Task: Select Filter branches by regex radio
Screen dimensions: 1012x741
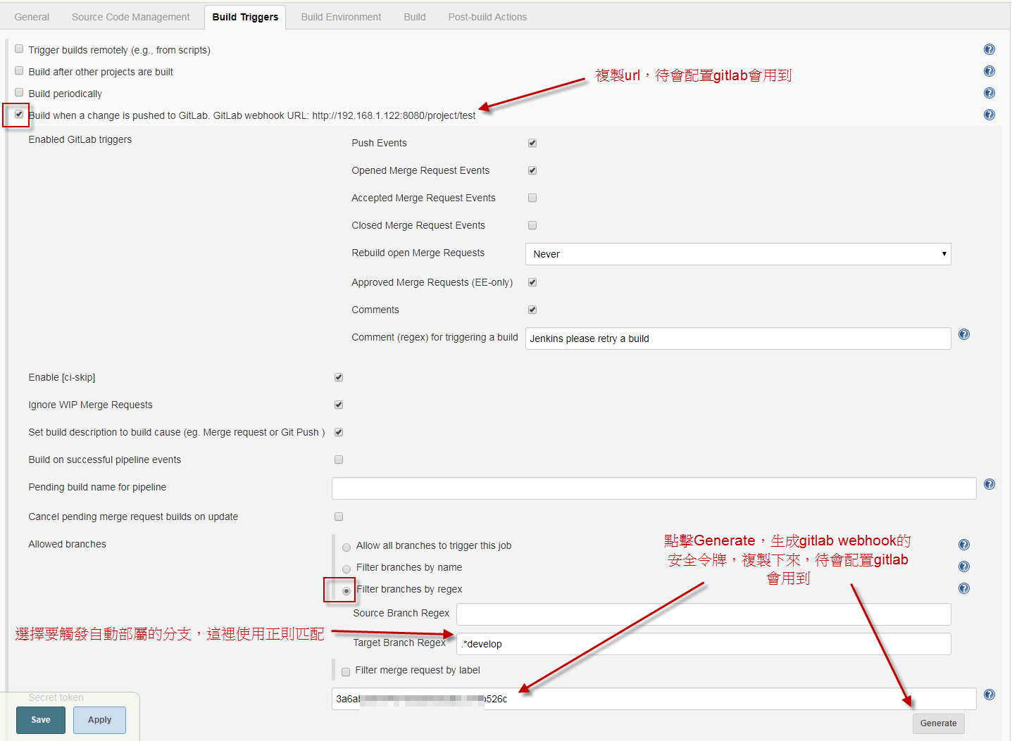Action: coord(346,591)
